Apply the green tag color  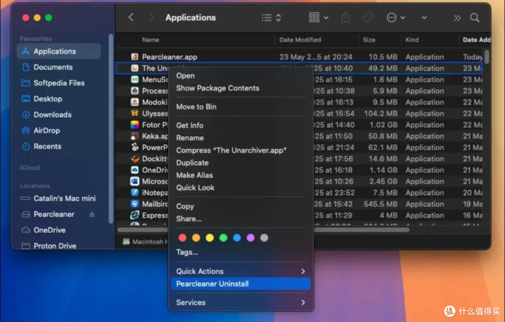[223, 237]
